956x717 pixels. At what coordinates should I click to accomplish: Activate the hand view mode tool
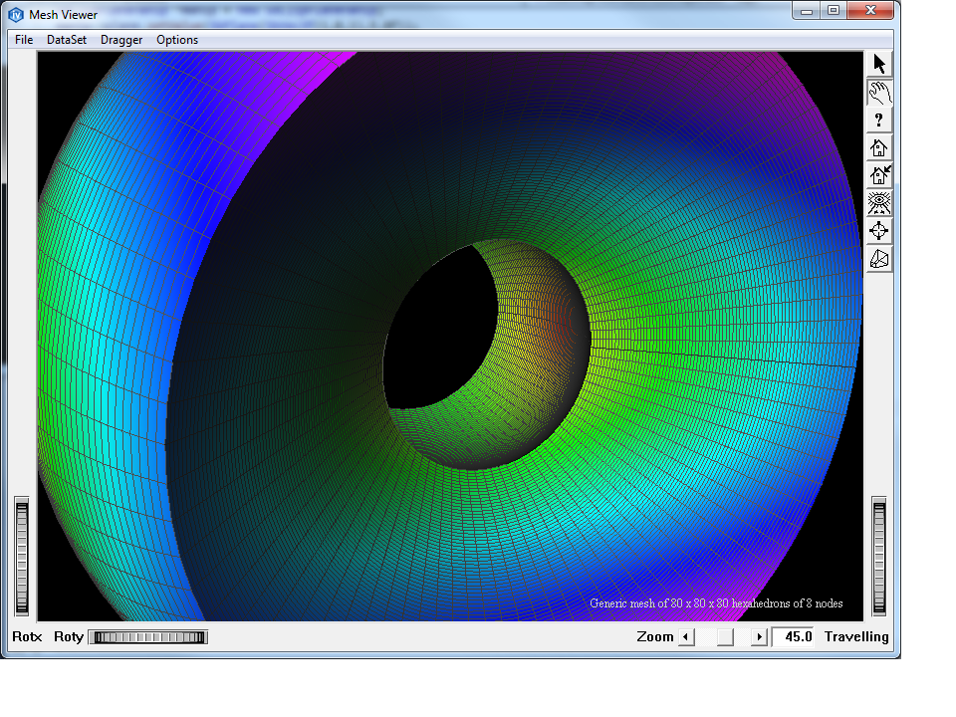pos(878,93)
